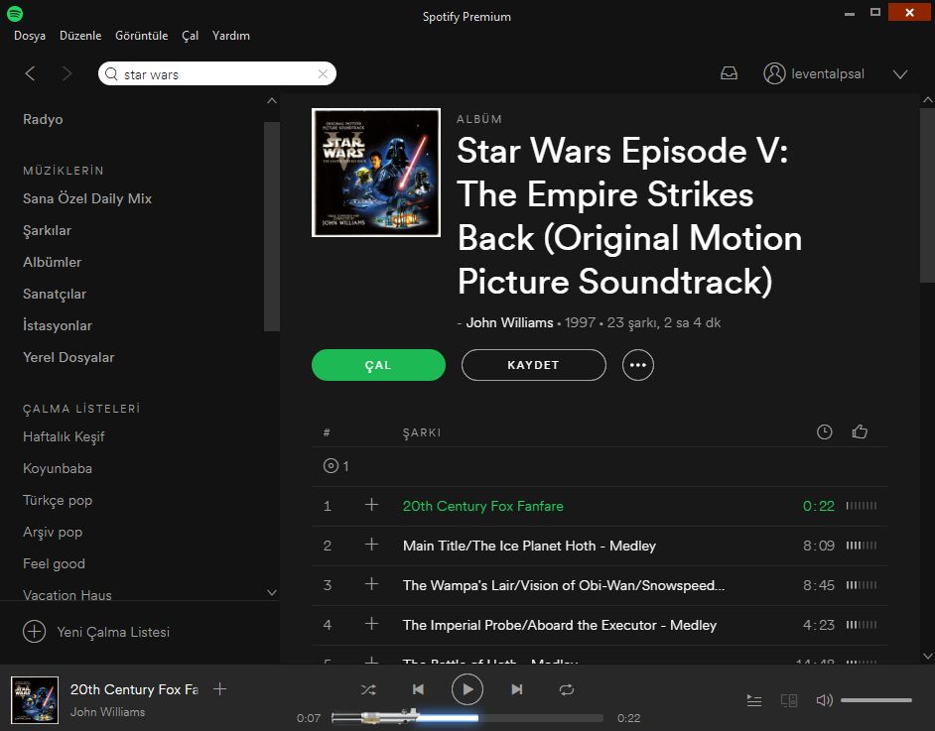This screenshot has height=731, width=935.
Task: Open the album more options ellipsis
Action: 638,365
